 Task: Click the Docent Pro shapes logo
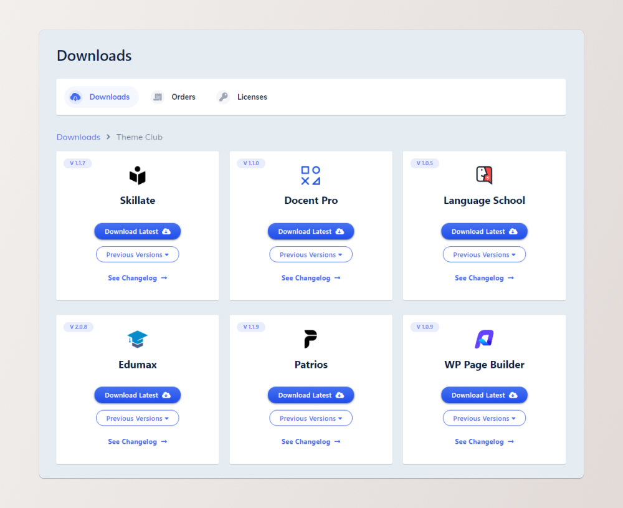(x=311, y=175)
